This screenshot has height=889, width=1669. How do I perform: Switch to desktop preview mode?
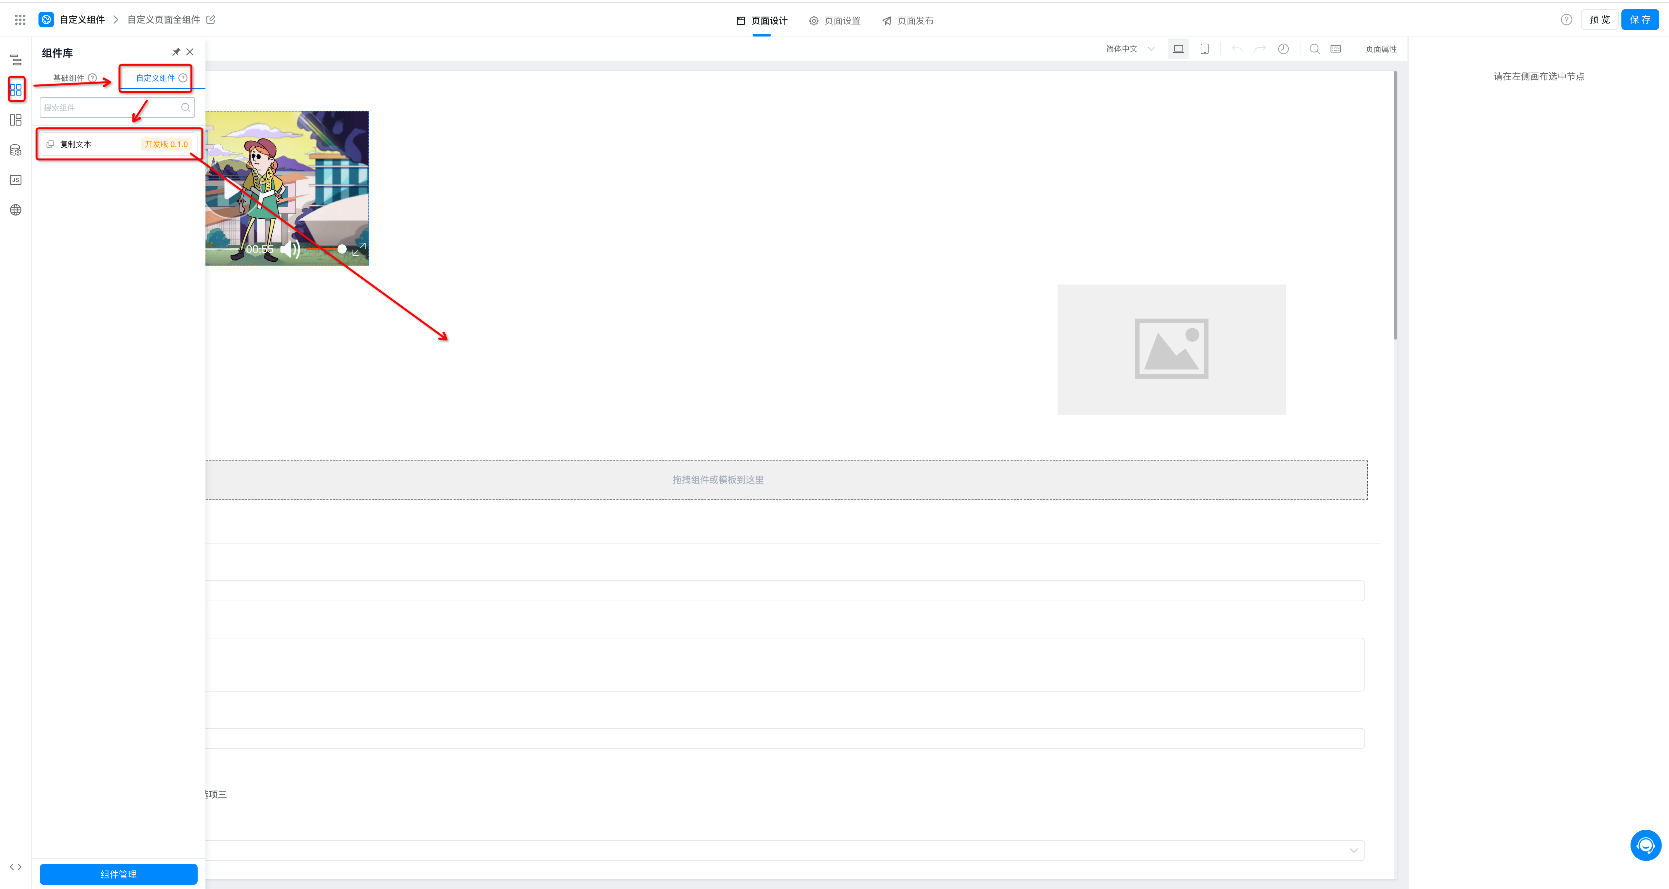pyautogui.click(x=1179, y=49)
